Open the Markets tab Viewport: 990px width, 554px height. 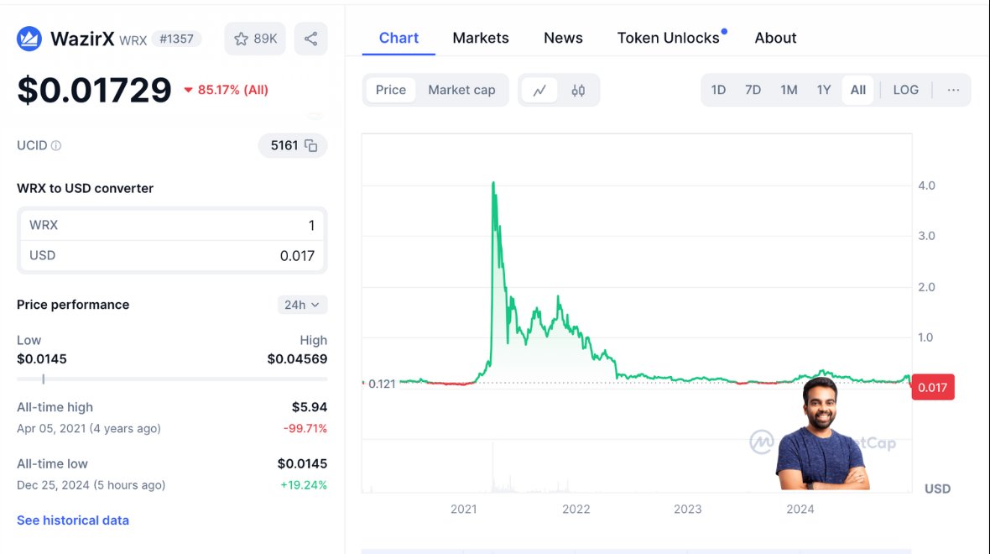point(481,38)
